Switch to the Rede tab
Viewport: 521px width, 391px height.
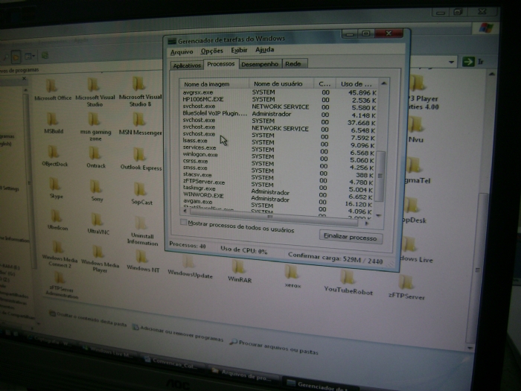(x=294, y=63)
